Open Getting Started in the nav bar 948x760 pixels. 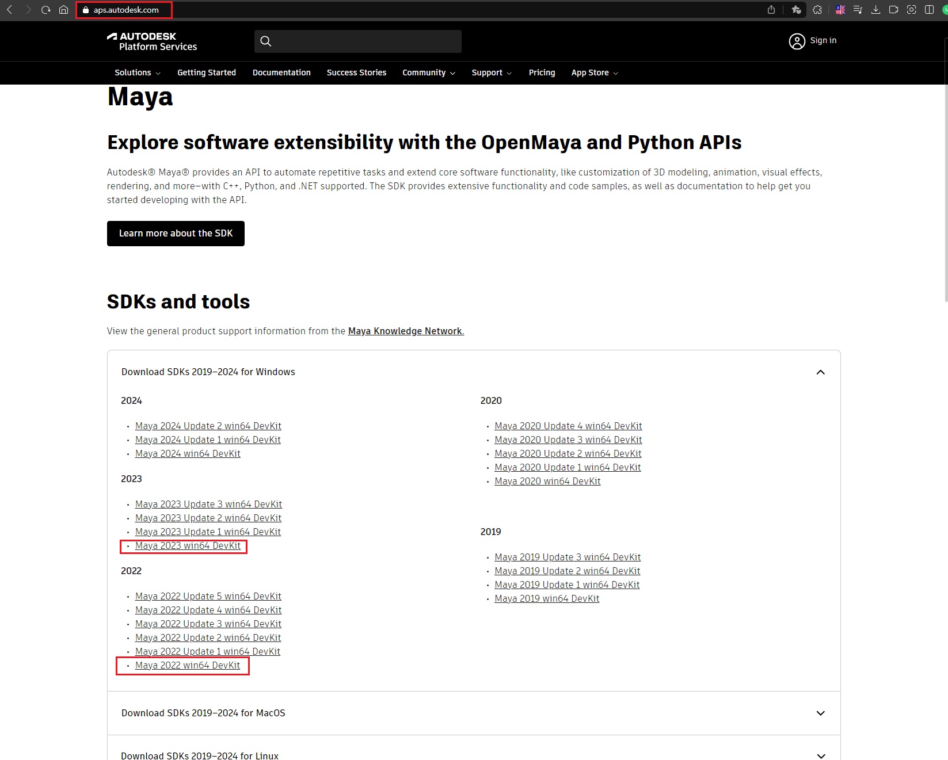(x=207, y=72)
